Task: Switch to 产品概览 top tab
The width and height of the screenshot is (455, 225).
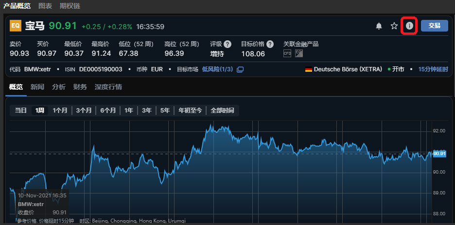Action: tap(17, 6)
